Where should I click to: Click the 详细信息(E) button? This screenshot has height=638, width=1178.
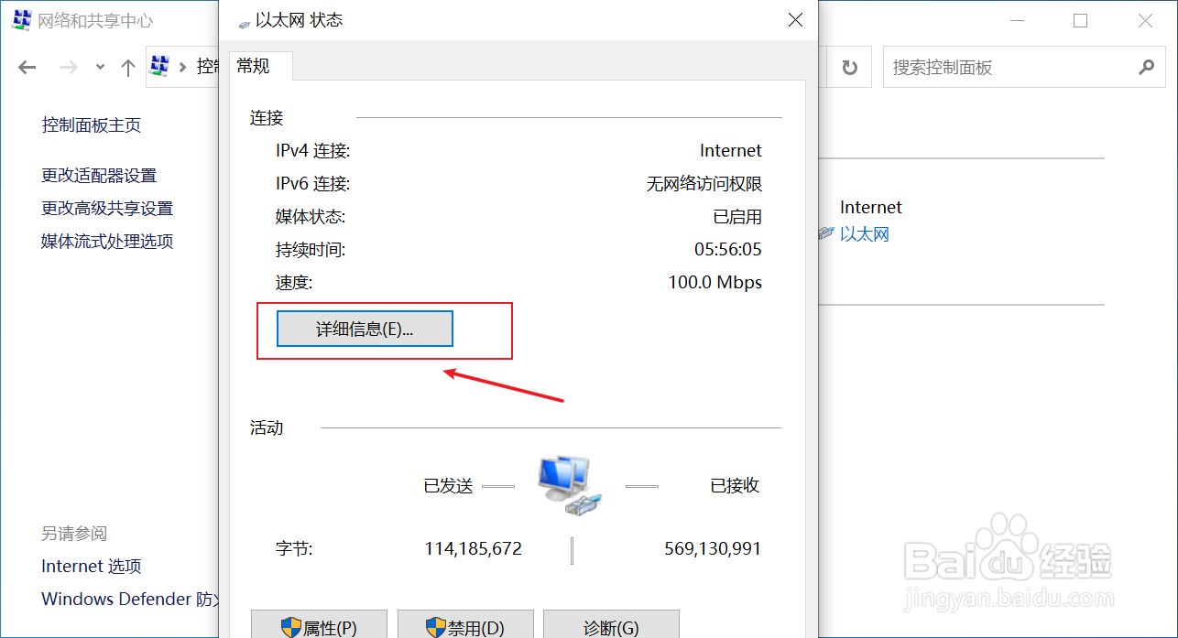point(364,329)
